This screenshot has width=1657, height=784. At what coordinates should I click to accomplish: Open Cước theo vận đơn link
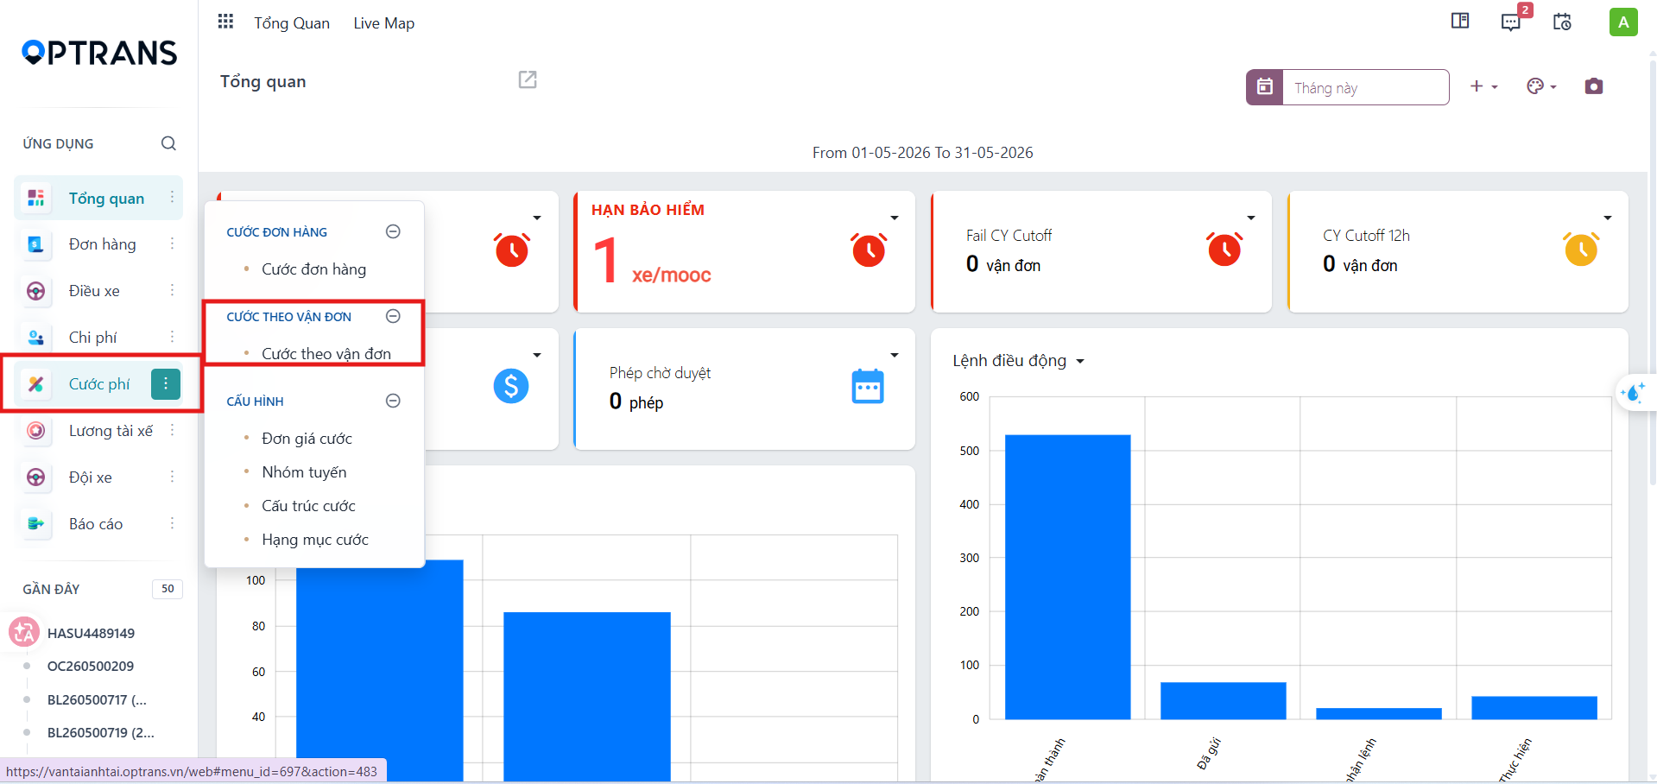coord(326,354)
